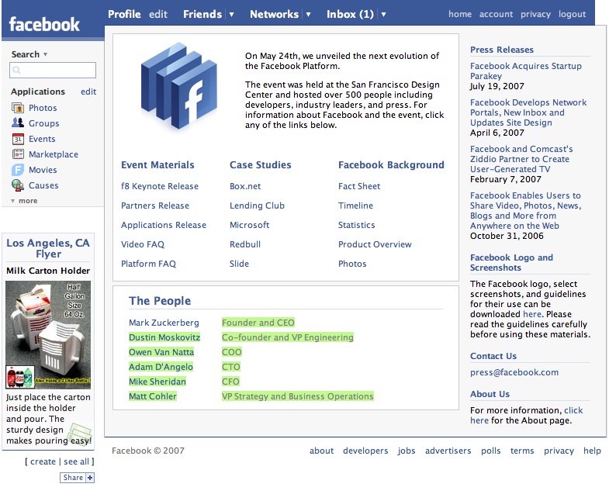Open Adam D'Angelo link
The image size is (616, 494).
click(x=161, y=367)
